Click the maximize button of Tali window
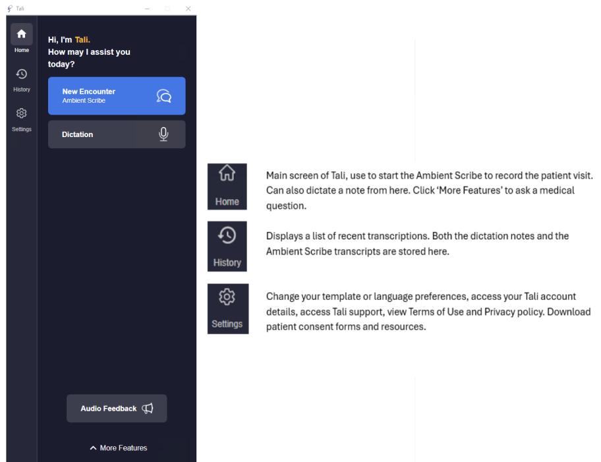601x462 pixels. [x=167, y=9]
